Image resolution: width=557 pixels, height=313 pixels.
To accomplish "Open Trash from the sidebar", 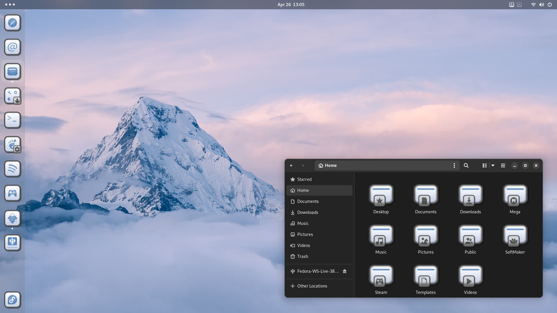I will click(302, 256).
